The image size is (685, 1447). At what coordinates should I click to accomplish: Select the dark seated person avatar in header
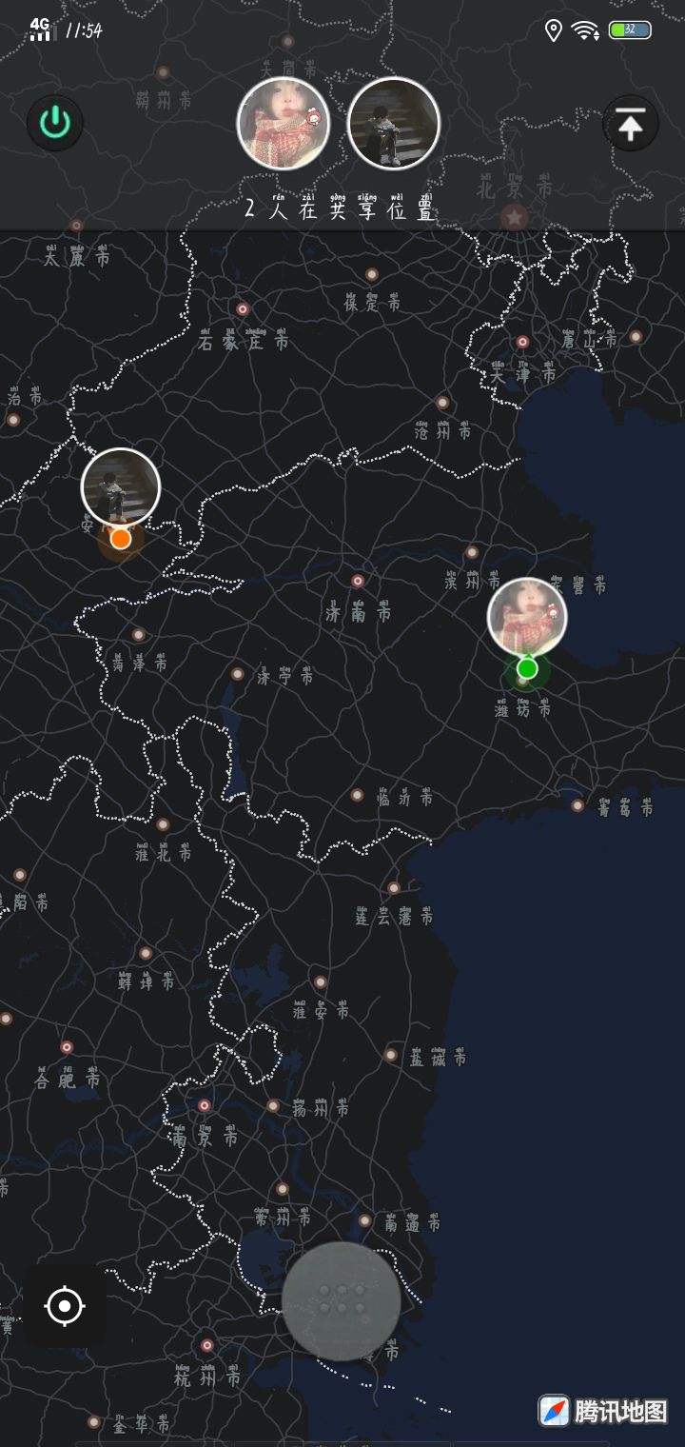pos(393,124)
